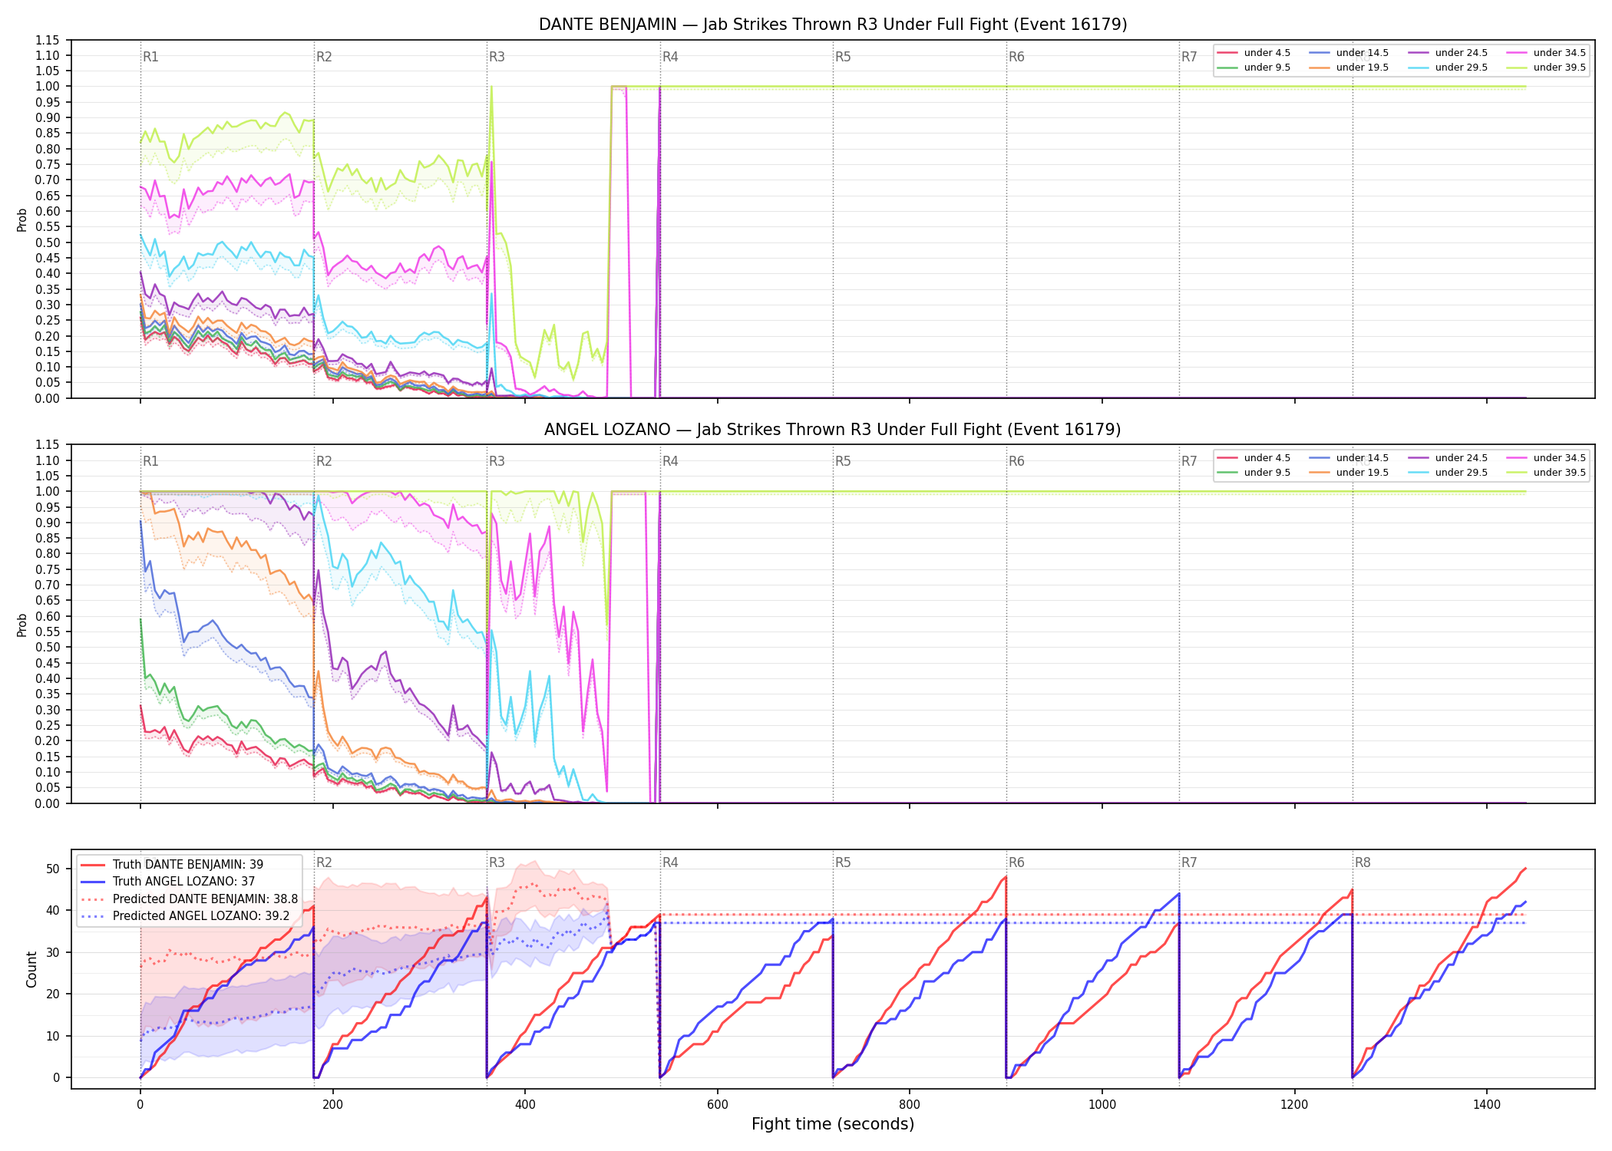Click the R1 round label in the DANTE BENJAMIN chart
This screenshot has width=1612, height=1151.
tap(150, 57)
